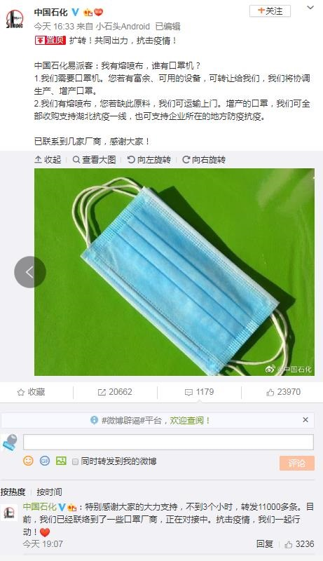Rotate picture clockwise with 向右旋转
This screenshot has height=561, width=323.
tap(204, 160)
